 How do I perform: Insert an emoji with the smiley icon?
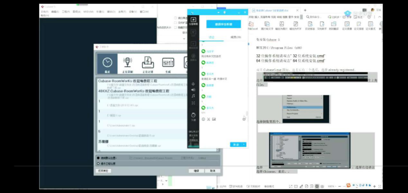tap(204, 119)
